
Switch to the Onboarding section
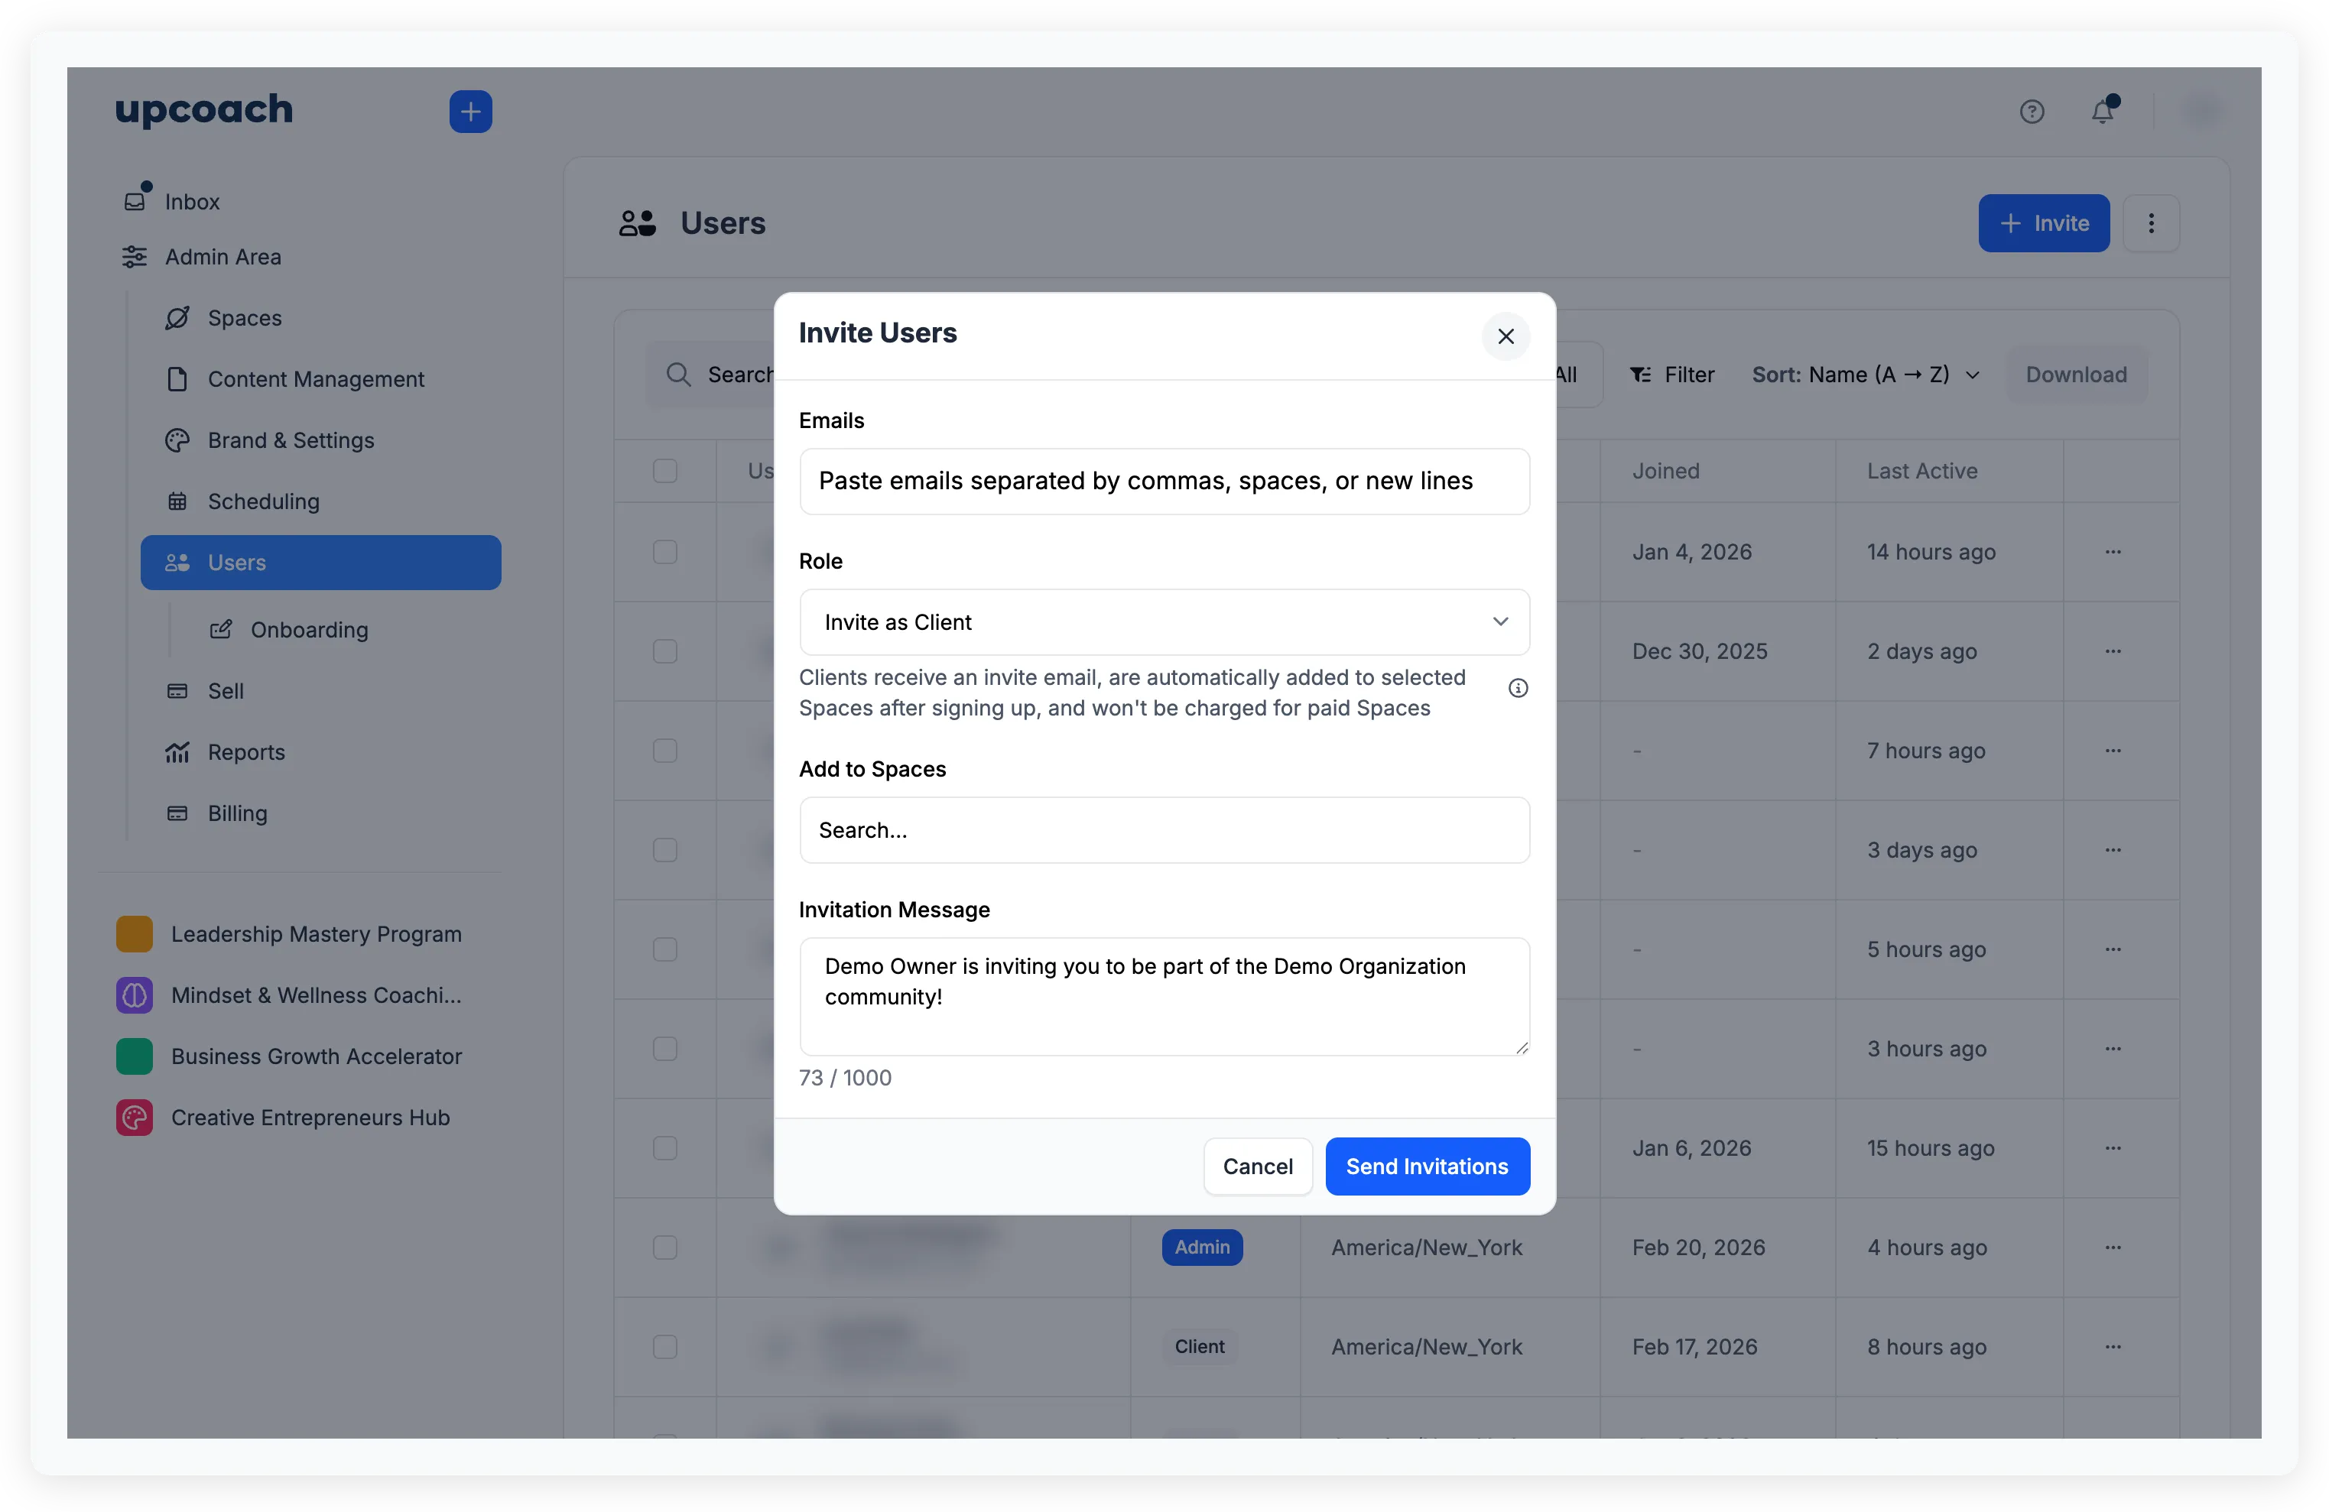pos(309,630)
